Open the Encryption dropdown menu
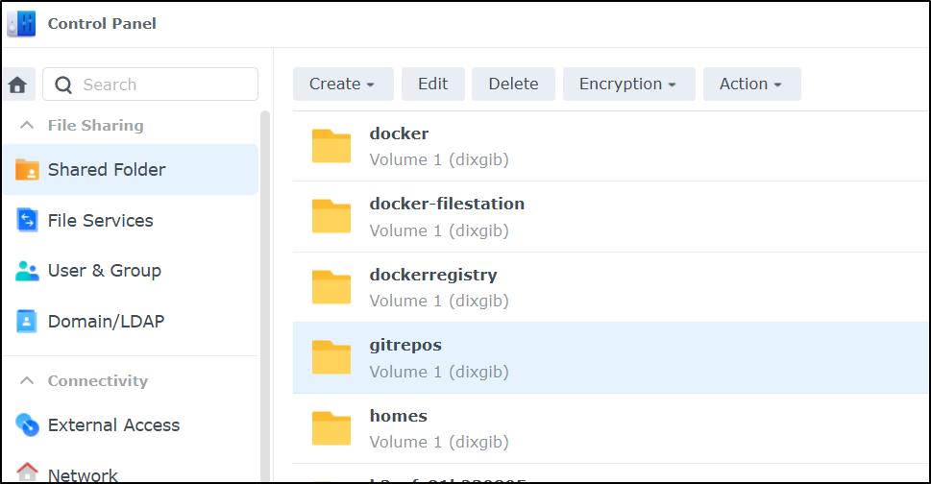The height and width of the screenshot is (484, 931). point(628,85)
